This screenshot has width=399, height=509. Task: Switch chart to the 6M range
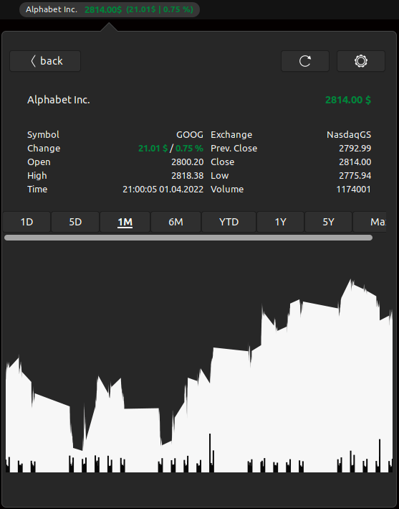coord(176,222)
